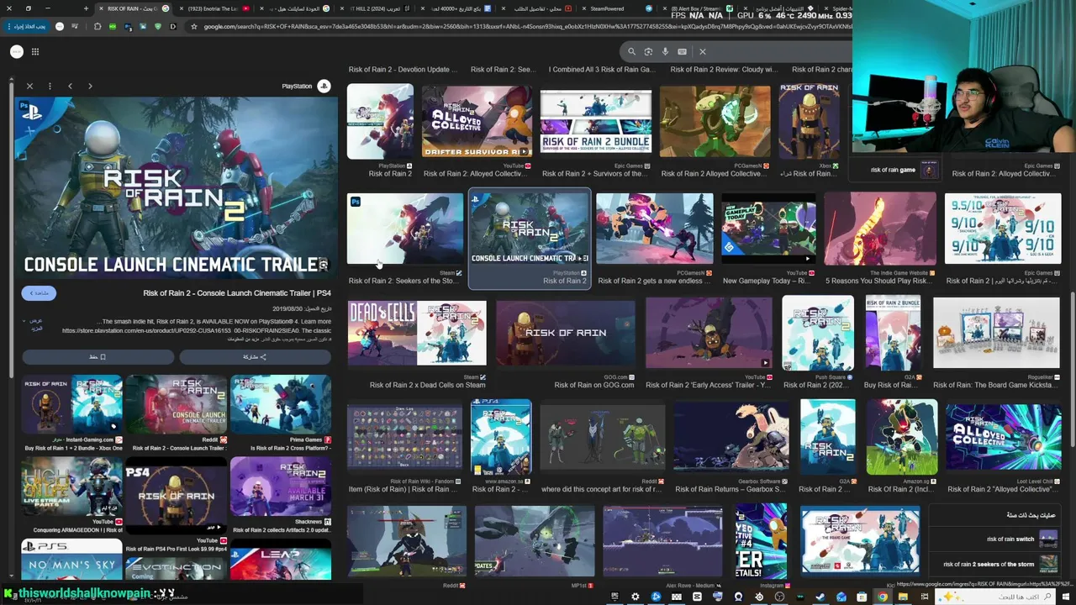This screenshot has width=1076, height=605.
Task: Open the Google apps grid icon
Action: 35,51
